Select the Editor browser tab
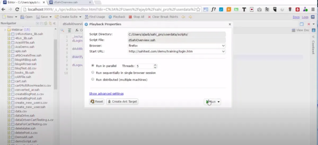 (x=24, y=2)
